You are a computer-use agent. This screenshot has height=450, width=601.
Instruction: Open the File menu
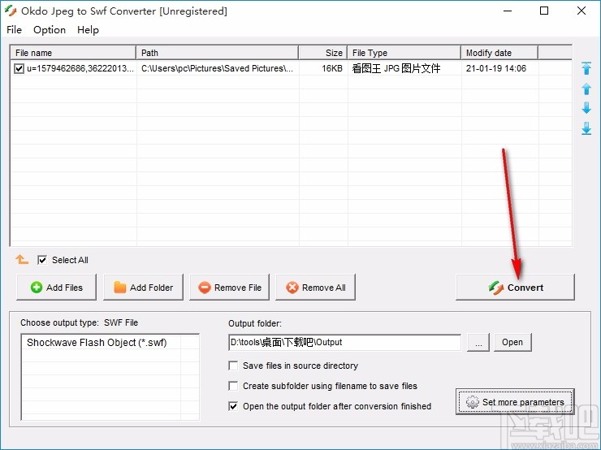[x=14, y=30]
